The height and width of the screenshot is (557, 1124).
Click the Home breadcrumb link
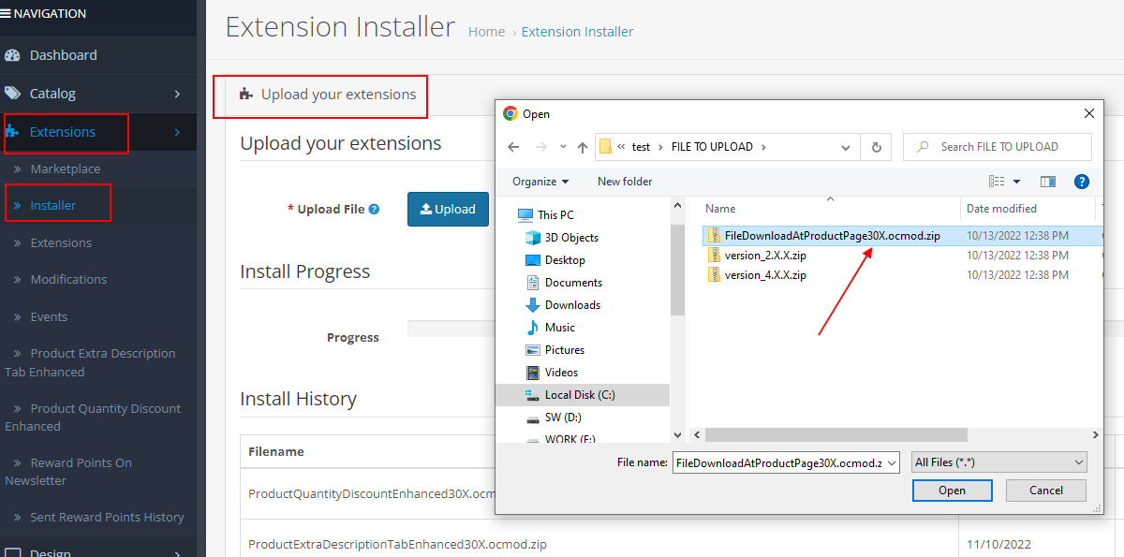click(486, 32)
